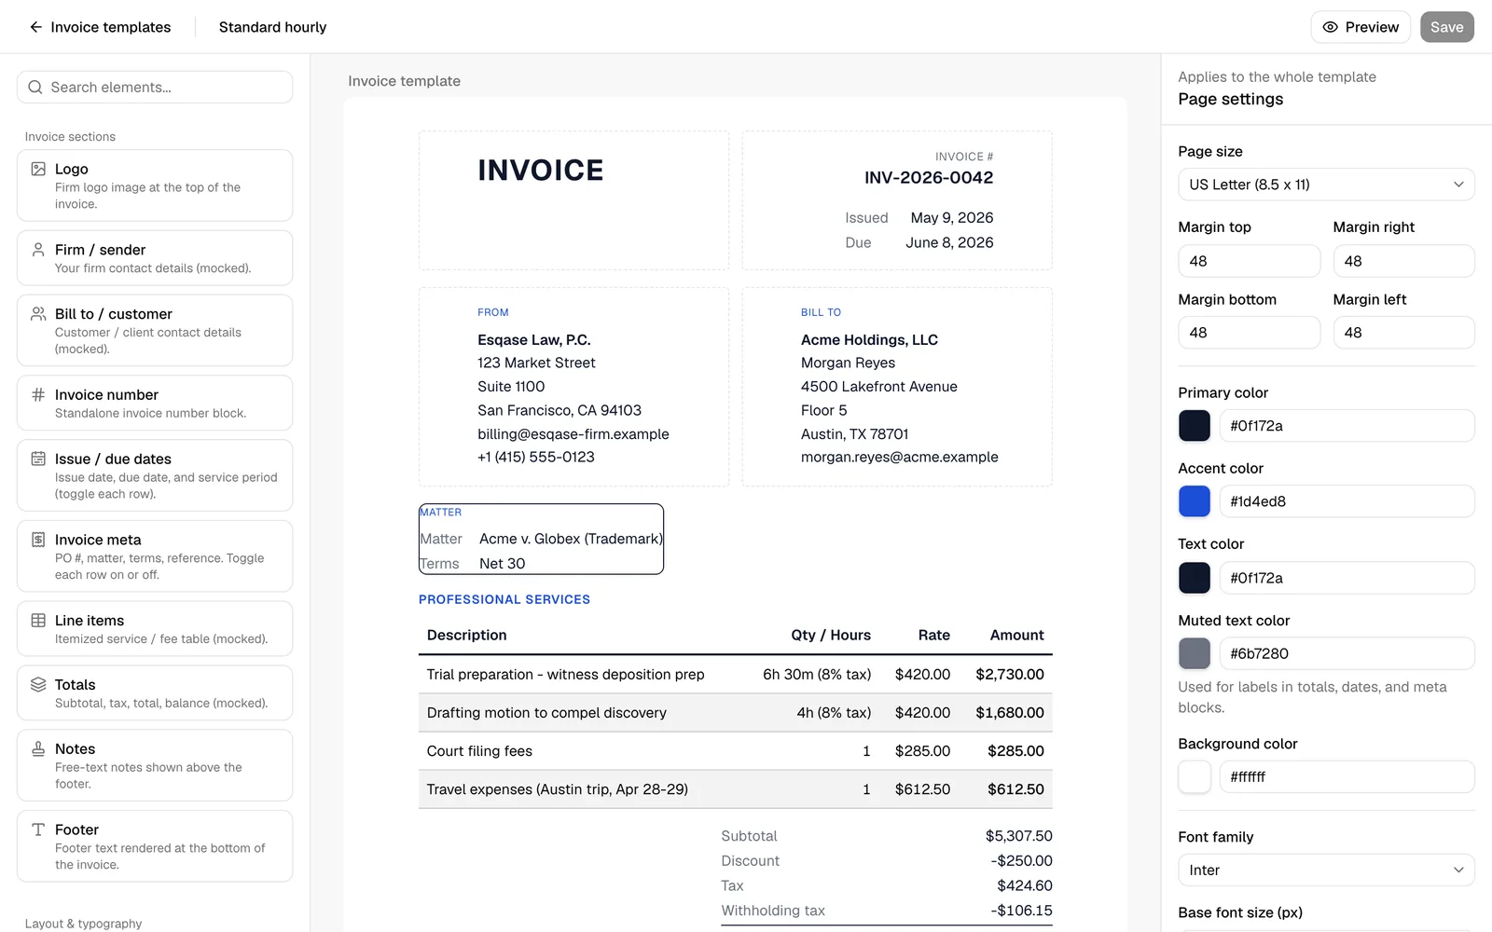Click the Subtotal amount $5,307.50
This screenshot has width=1492, height=932.
click(x=1018, y=836)
